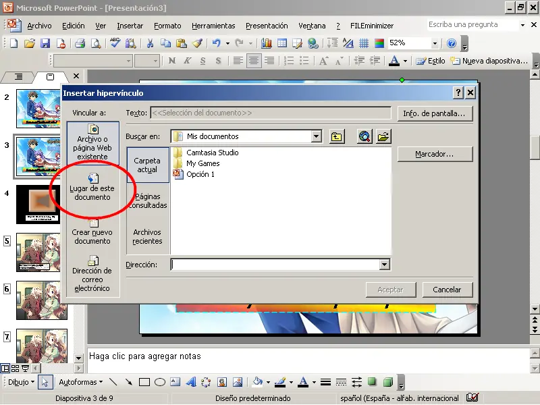Click the Search the Web icon in dialog

(364, 137)
